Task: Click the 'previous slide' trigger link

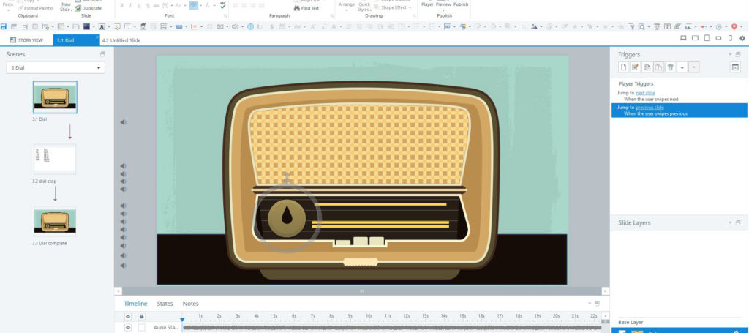Action: point(650,108)
